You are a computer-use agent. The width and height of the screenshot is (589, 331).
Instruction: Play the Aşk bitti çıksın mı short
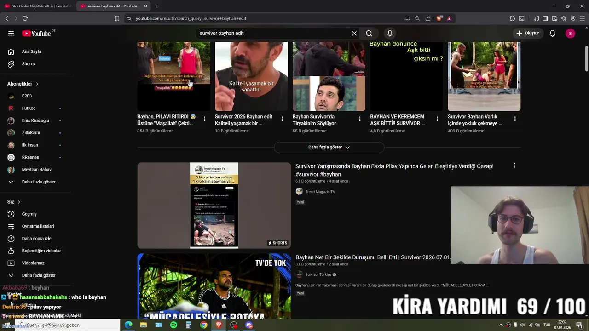pyautogui.click(x=406, y=76)
